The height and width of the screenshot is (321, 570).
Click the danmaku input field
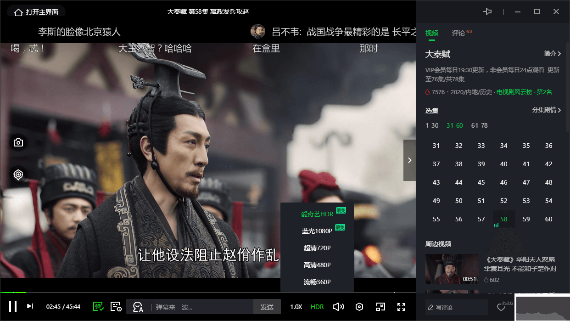click(x=202, y=307)
